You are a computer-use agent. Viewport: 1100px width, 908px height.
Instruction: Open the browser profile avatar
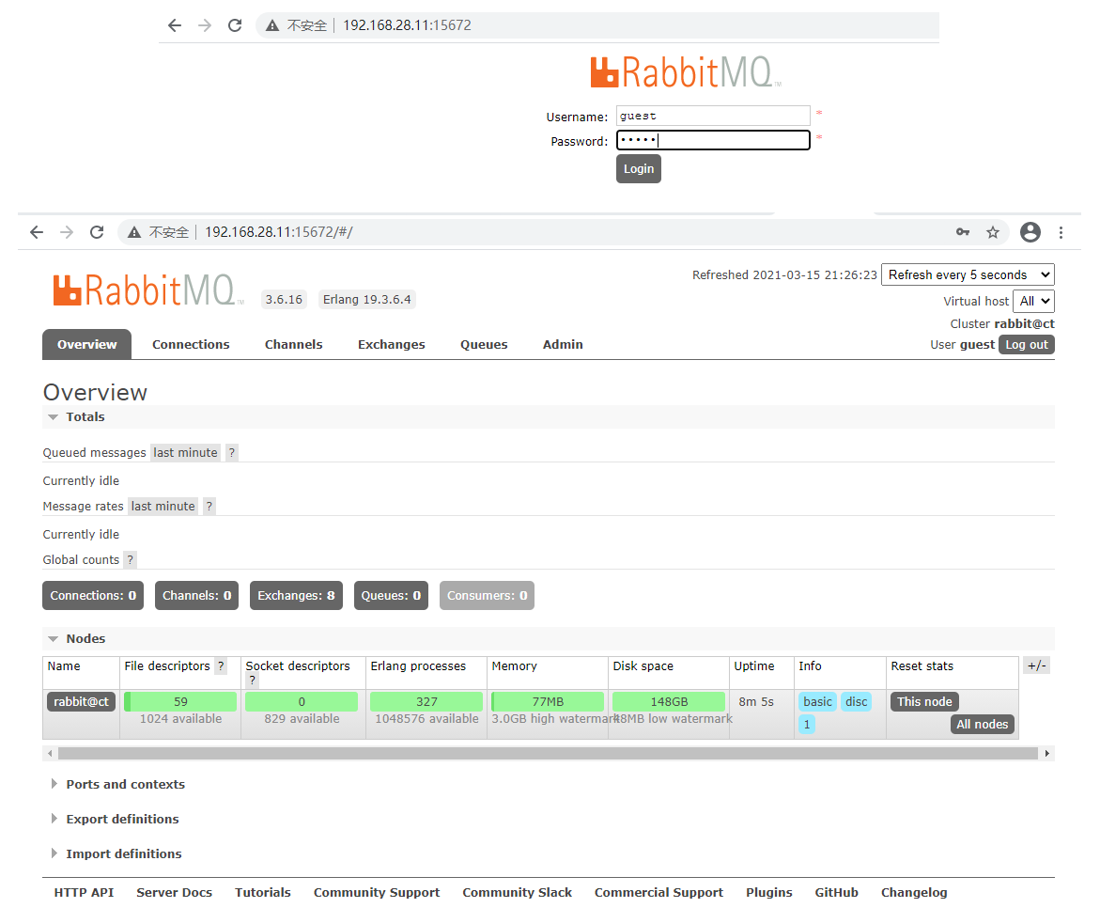pos(1030,232)
